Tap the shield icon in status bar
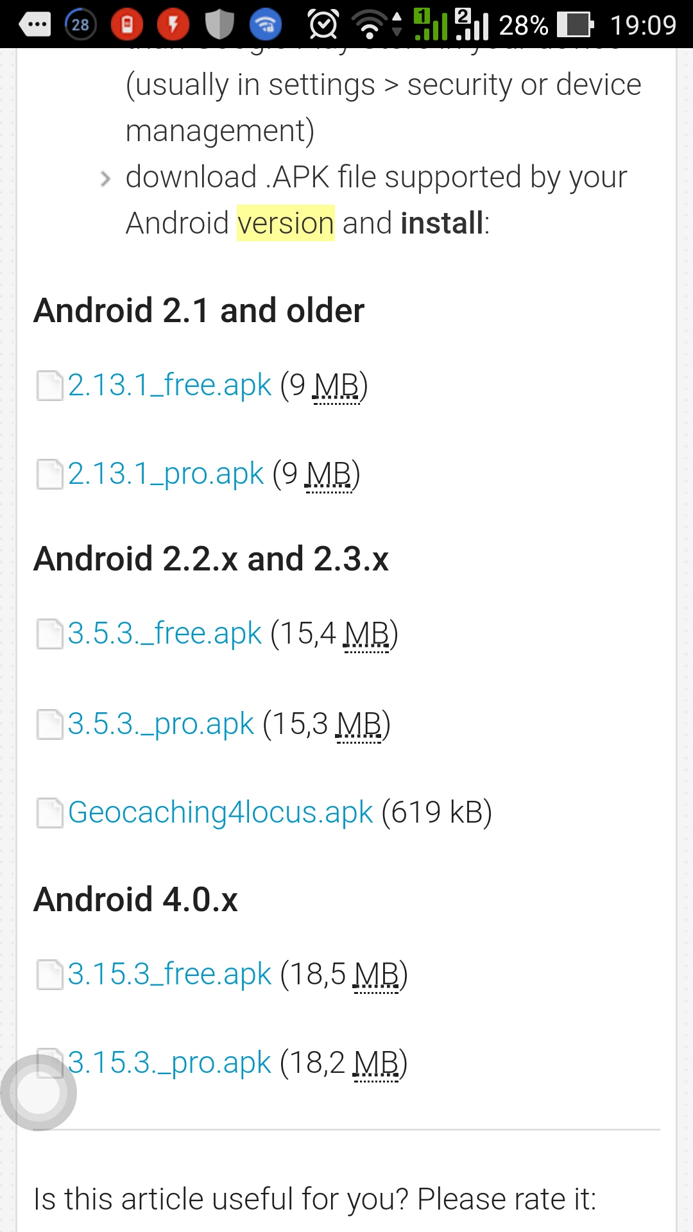Viewport: 693px width, 1232px height. click(x=219, y=24)
